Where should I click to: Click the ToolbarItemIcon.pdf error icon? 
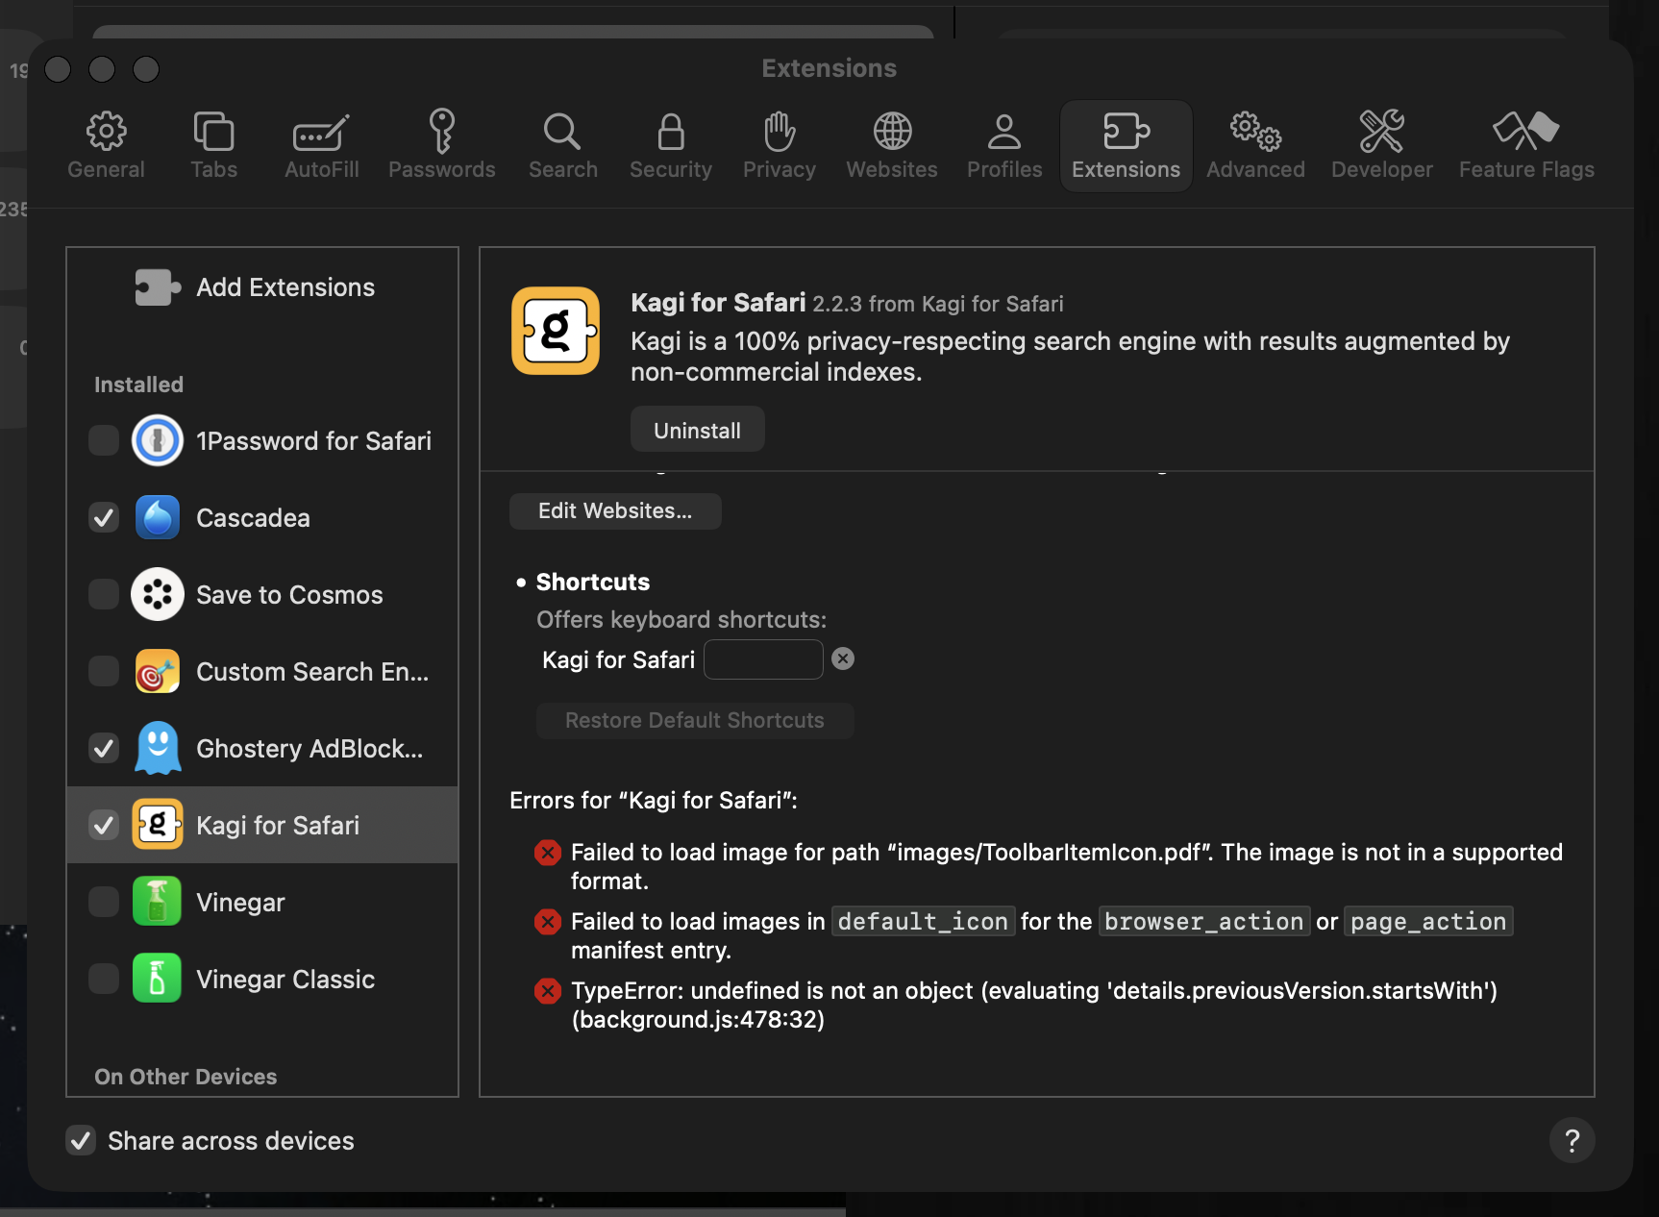(x=548, y=853)
